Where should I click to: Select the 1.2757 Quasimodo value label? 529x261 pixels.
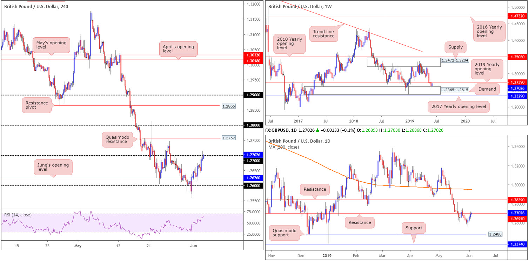pos(228,138)
